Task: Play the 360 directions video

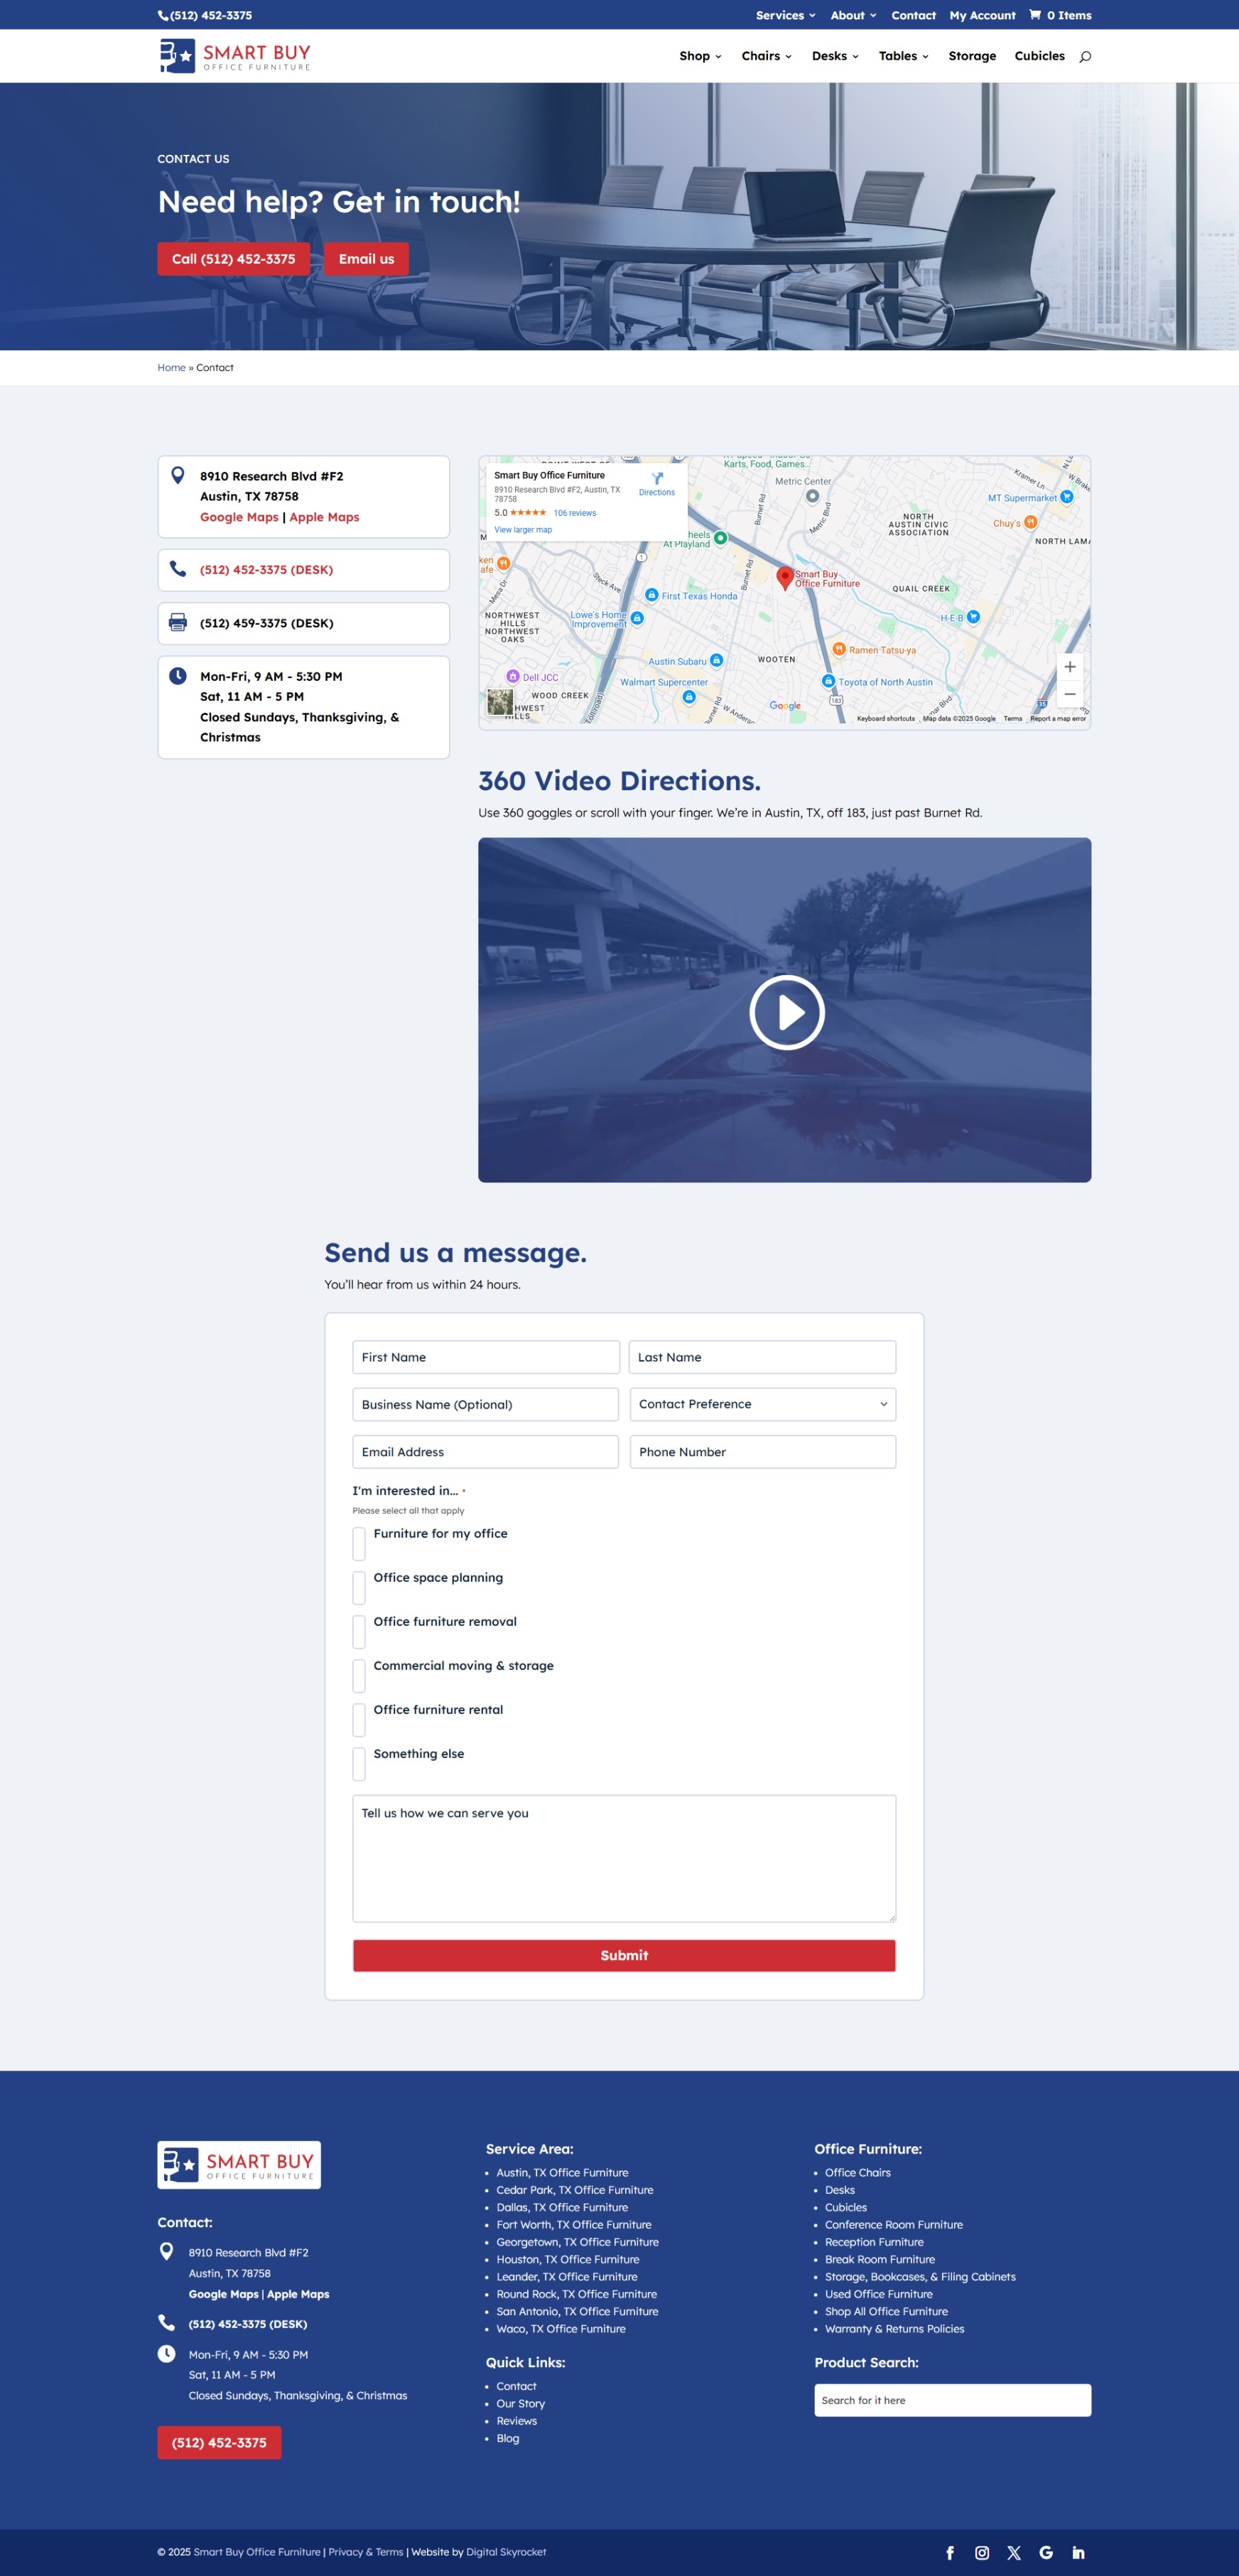Action: pos(786,1012)
